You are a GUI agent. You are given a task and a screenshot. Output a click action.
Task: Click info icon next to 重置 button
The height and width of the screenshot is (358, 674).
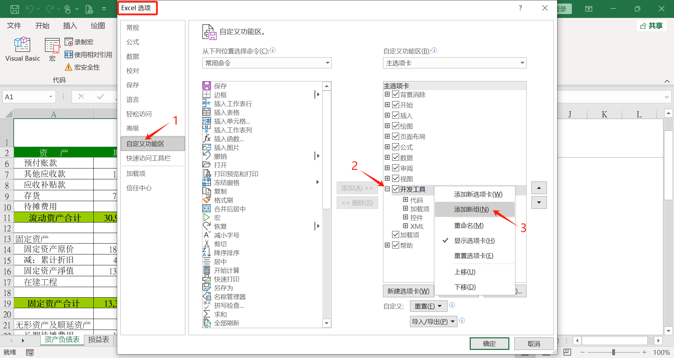pyautogui.click(x=452, y=305)
